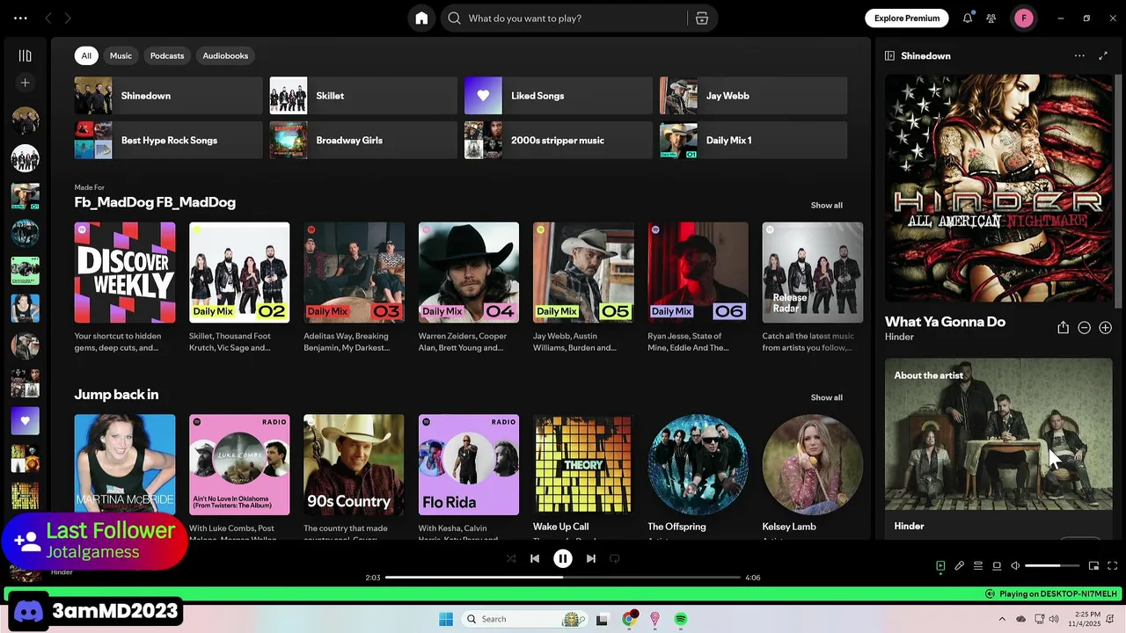Open Spotify from the Windows taskbar
The width and height of the screenshot is (1126, 633).
(681, 619)
